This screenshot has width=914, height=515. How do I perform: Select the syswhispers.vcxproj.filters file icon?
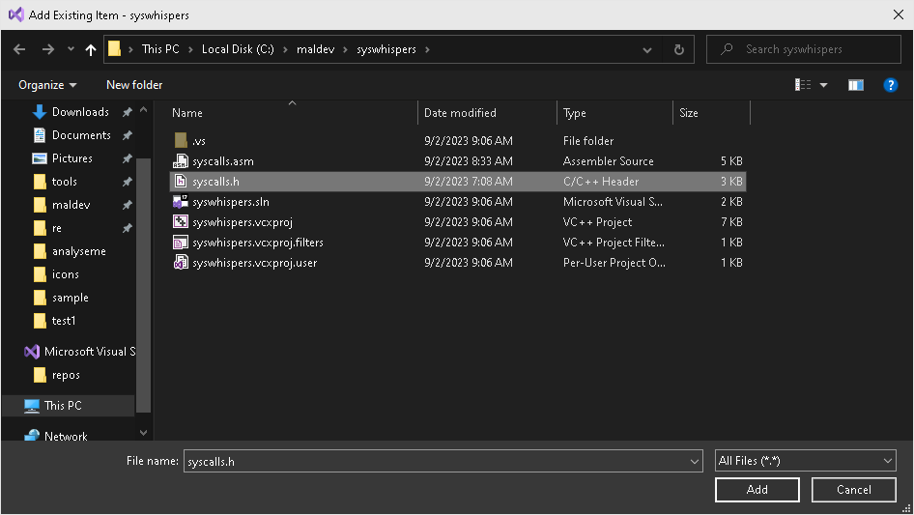[x=181, y=243]
